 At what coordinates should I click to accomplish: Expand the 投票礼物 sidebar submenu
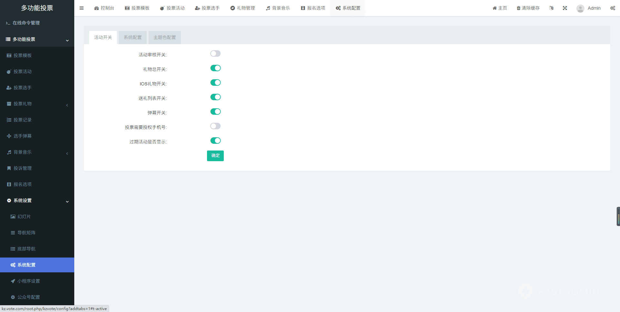[x=37, y=104]
